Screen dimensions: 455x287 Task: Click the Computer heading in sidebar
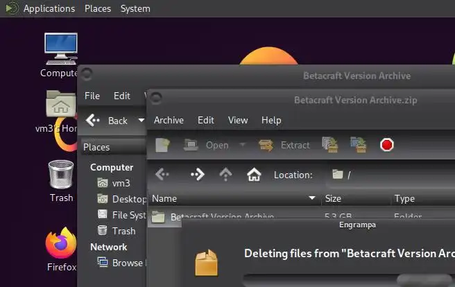pos(112,167)
